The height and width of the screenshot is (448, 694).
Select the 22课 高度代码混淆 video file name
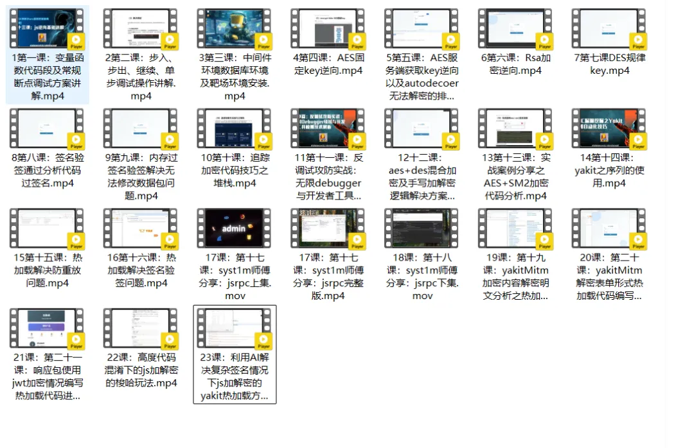click(x=141, y=370)
